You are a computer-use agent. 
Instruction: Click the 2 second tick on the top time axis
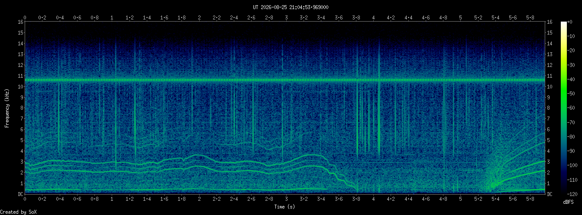199,18
